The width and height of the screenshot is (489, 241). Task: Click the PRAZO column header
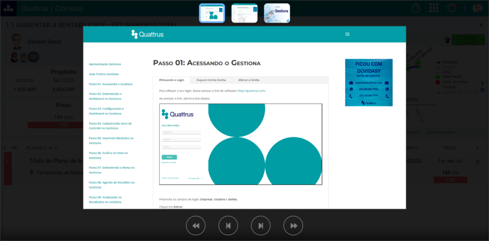(x=450, y=148)
